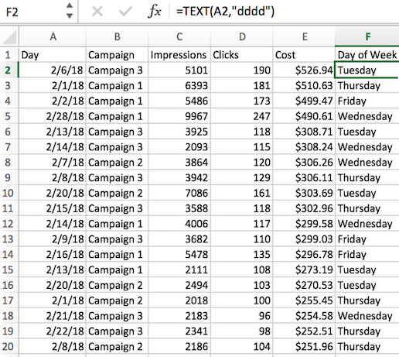Click the cancel X icon in formula bar
This screenshot has height=357, width=399.
click(x=97, y=12)
